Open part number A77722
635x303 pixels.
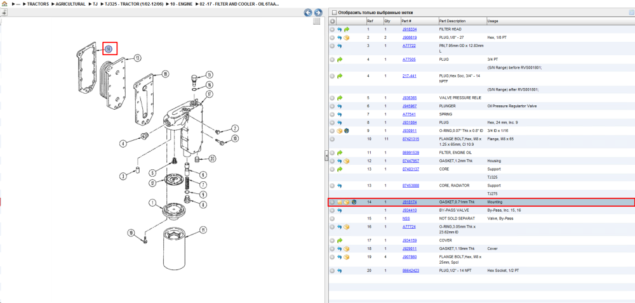click(409, 46)
